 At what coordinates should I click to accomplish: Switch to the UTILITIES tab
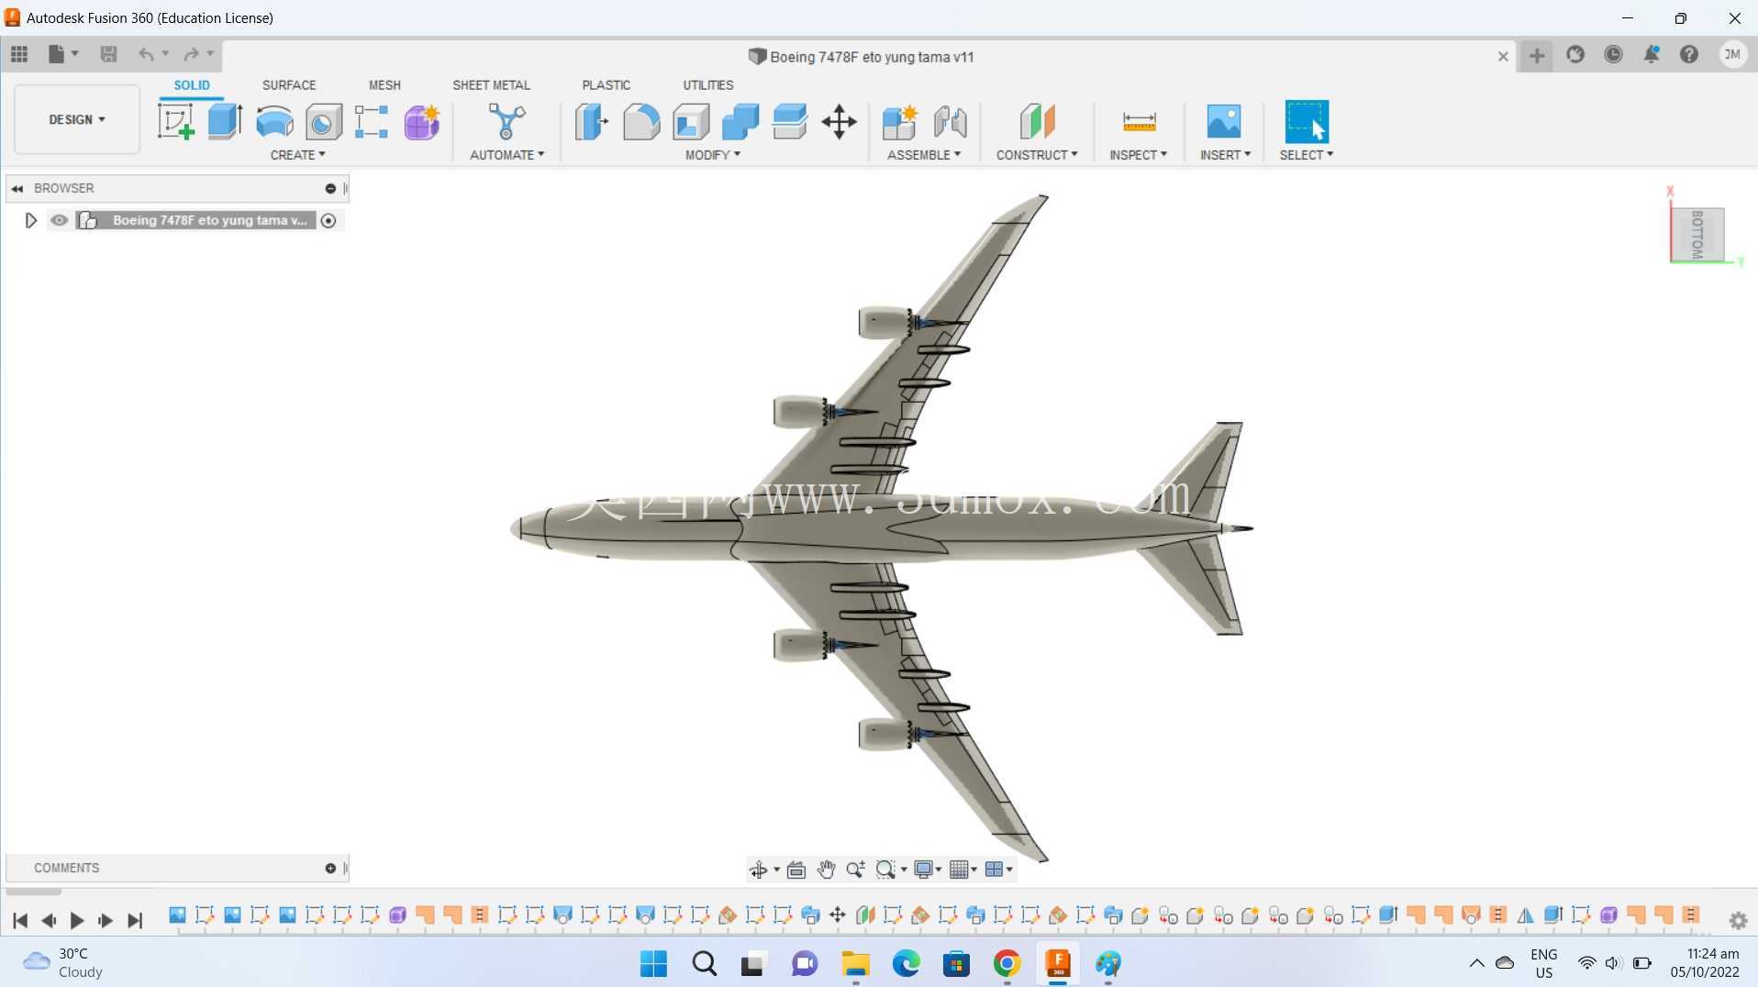point(707,84)
